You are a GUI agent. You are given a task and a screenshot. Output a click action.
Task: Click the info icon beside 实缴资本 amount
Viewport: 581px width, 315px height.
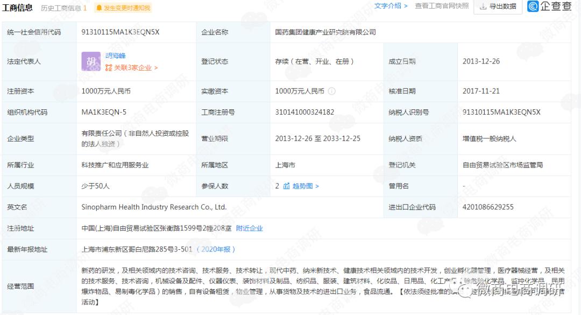[x=332, y=92]
